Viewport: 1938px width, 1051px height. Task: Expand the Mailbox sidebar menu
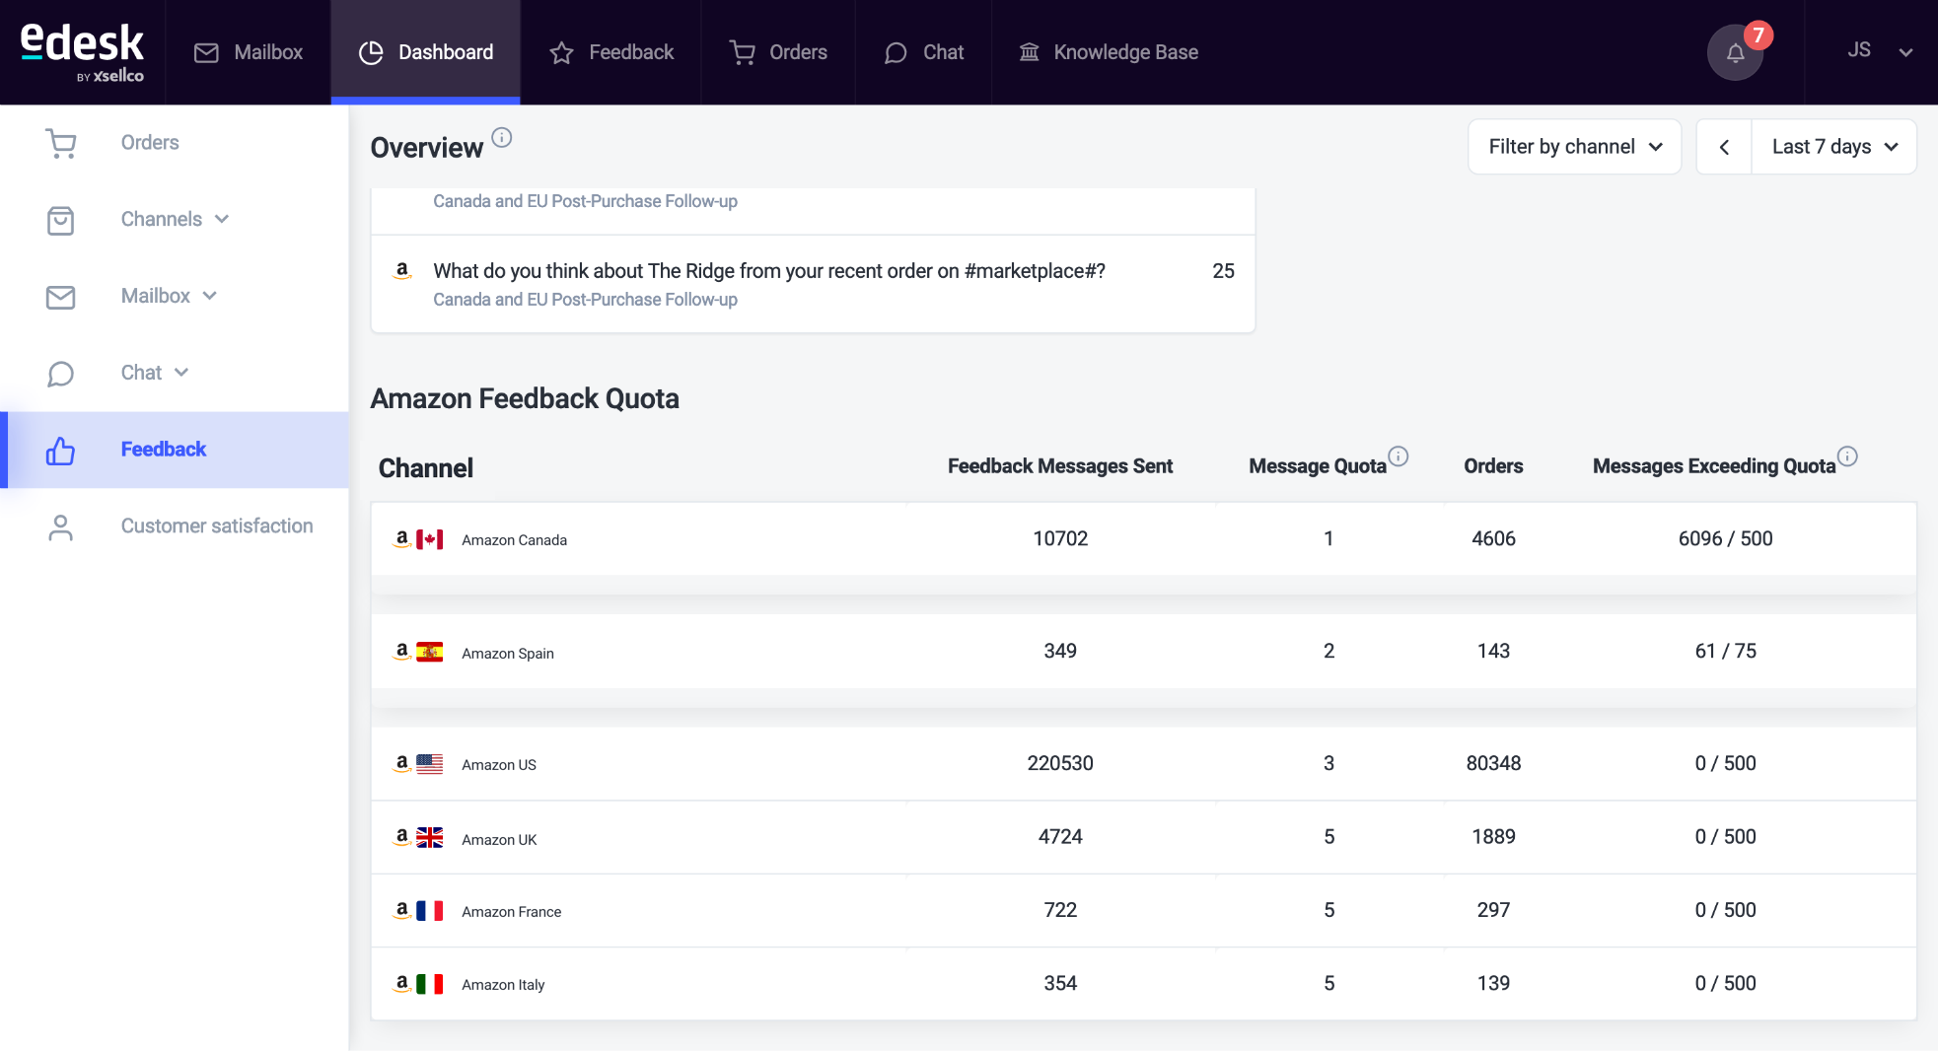(x=210, y=296)
